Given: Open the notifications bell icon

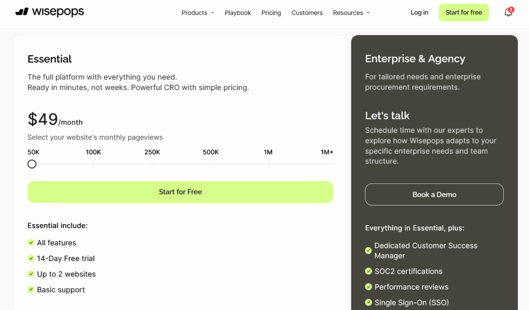Looking at the screenshot, I should tap(508, 13).
